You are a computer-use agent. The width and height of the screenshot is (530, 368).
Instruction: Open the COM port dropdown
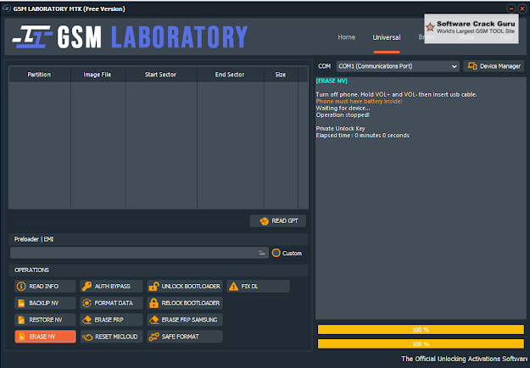click(398, 66)
